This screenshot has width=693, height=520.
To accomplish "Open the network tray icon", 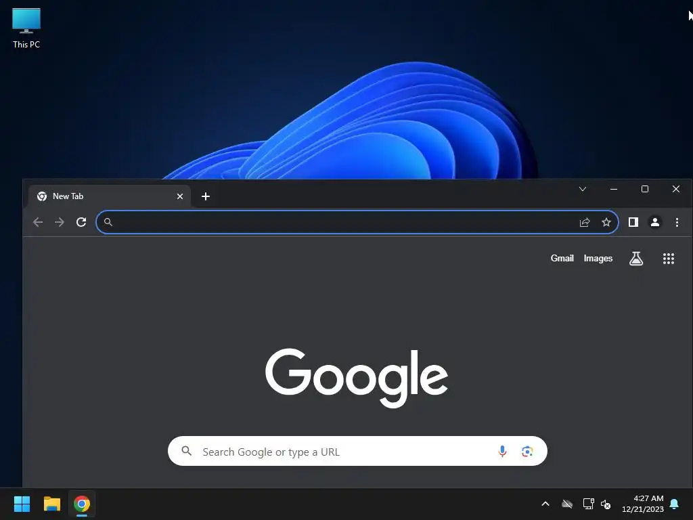I will (588, 504).
